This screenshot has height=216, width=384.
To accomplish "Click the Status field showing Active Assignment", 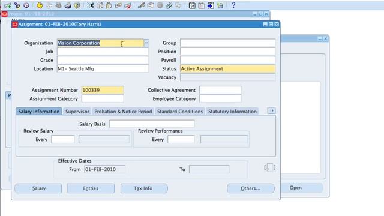I will tap(228, 69).
